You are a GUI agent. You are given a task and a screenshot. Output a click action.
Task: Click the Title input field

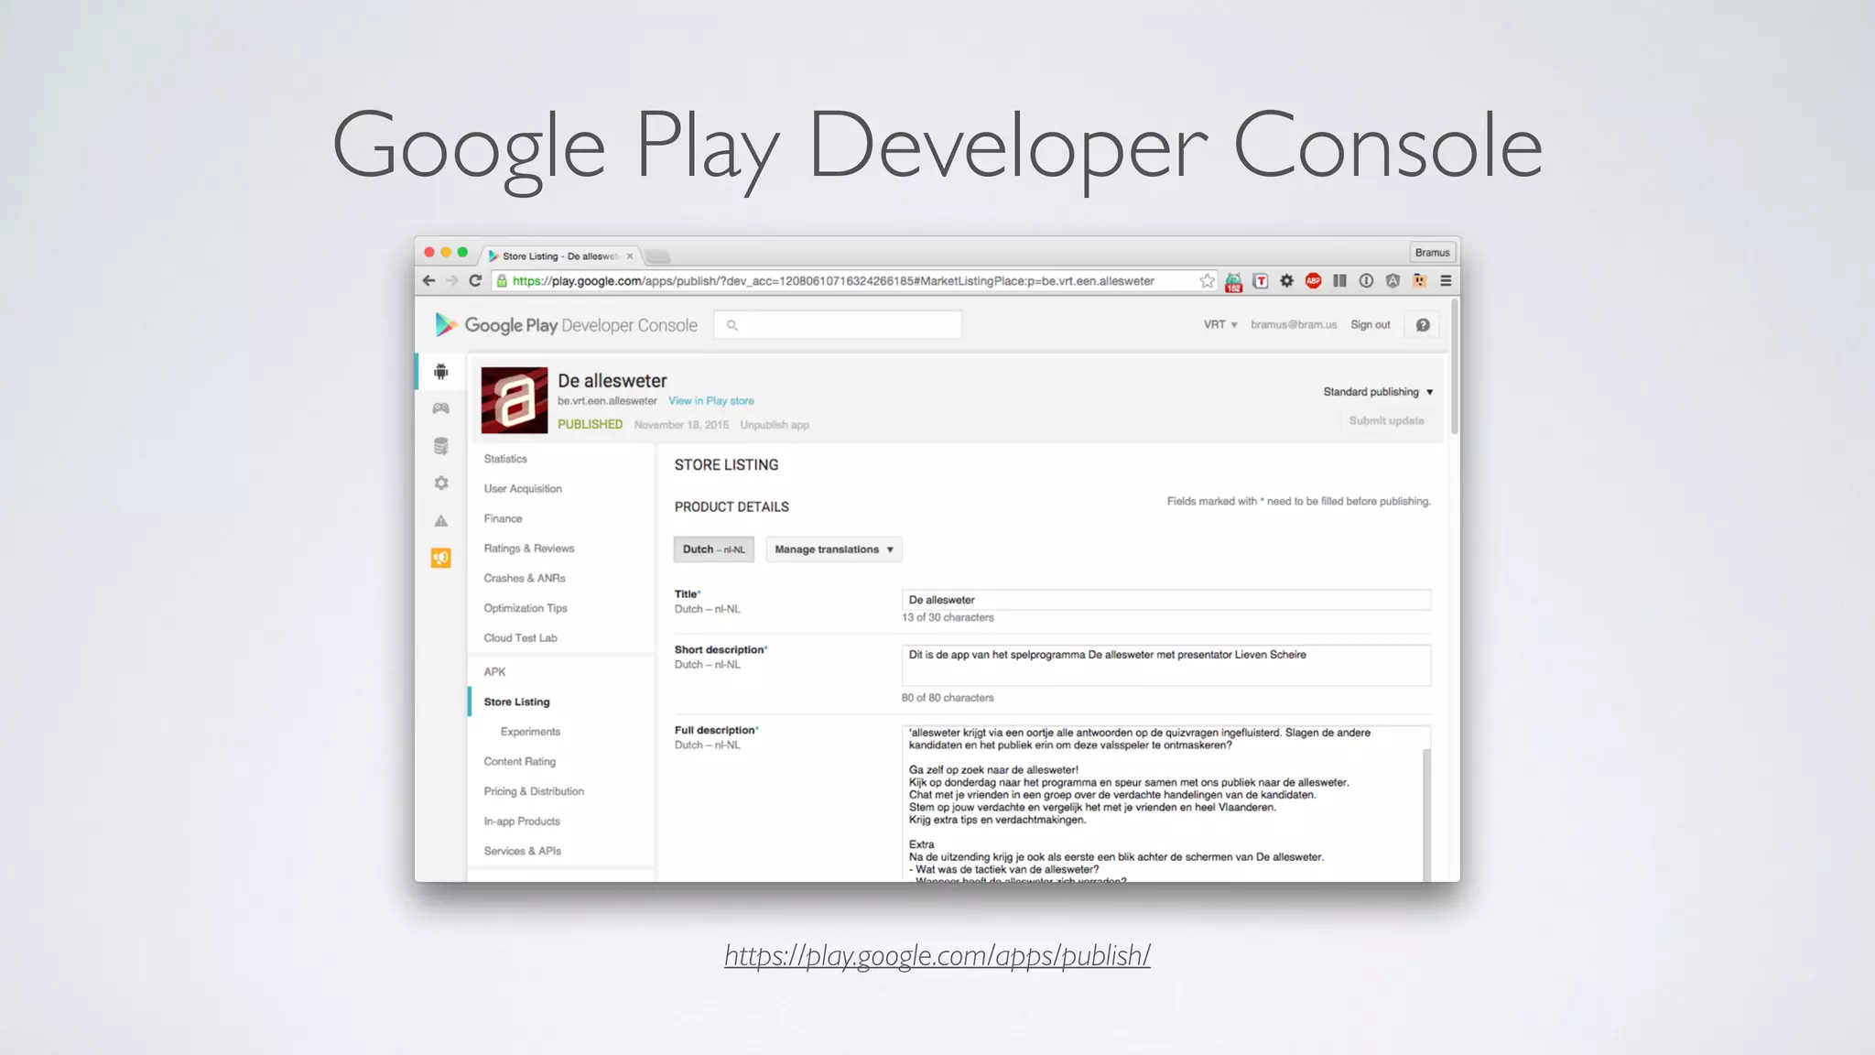(x=1165, y=600)
